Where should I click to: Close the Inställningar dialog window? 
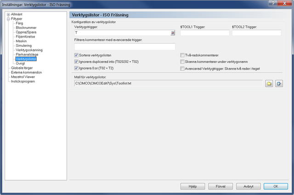284,3
